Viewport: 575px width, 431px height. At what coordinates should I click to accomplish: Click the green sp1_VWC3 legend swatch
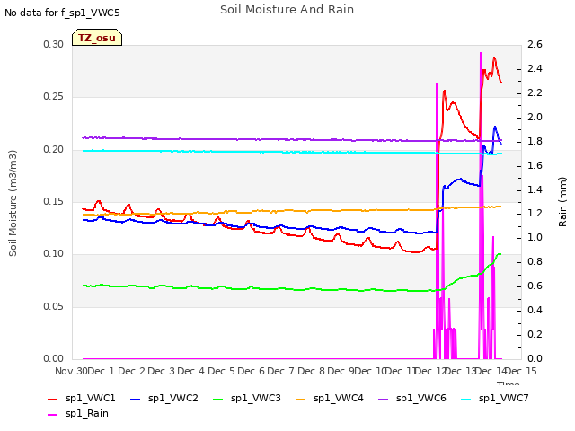click(x=218, y=399)
